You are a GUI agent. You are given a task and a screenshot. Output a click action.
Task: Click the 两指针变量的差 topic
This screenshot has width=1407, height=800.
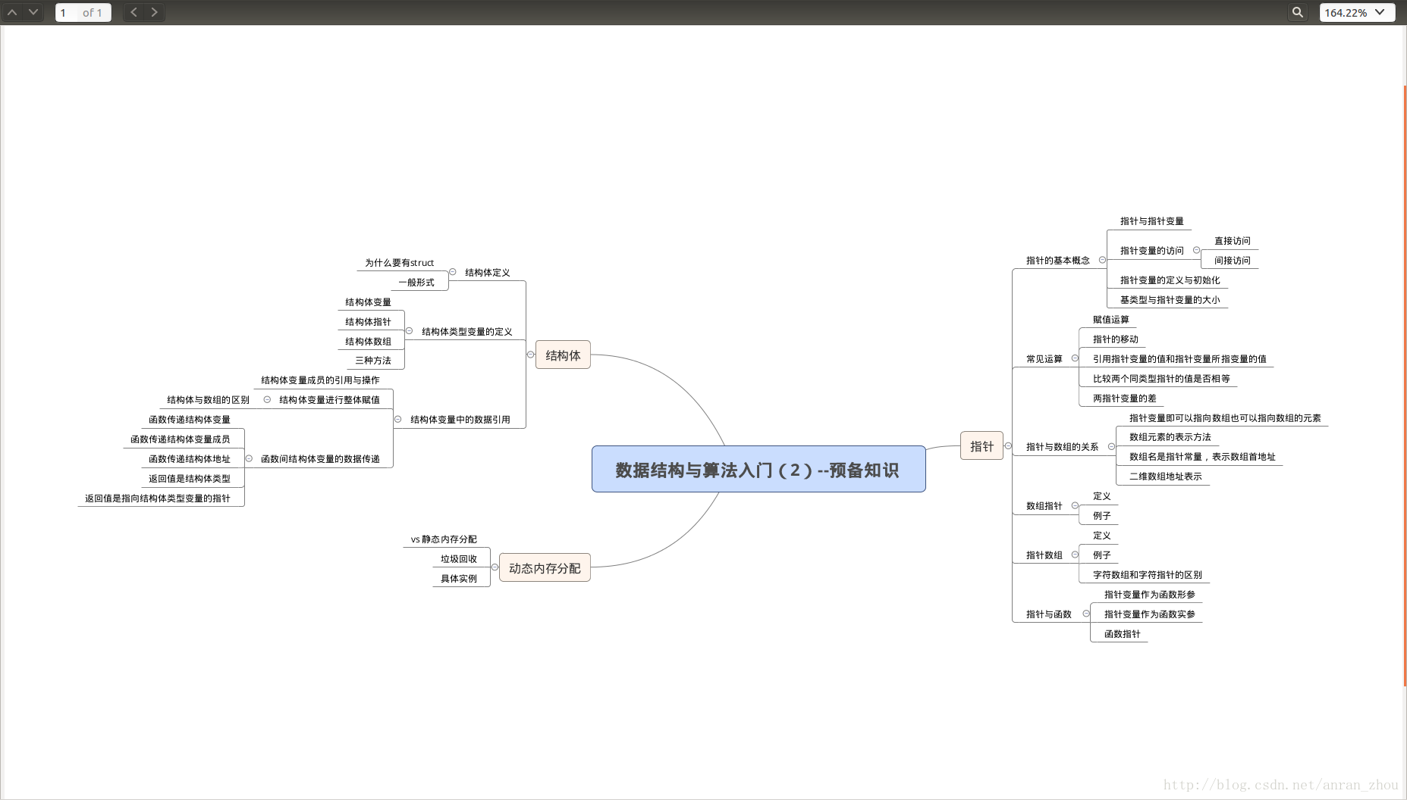click(1125, 398)
